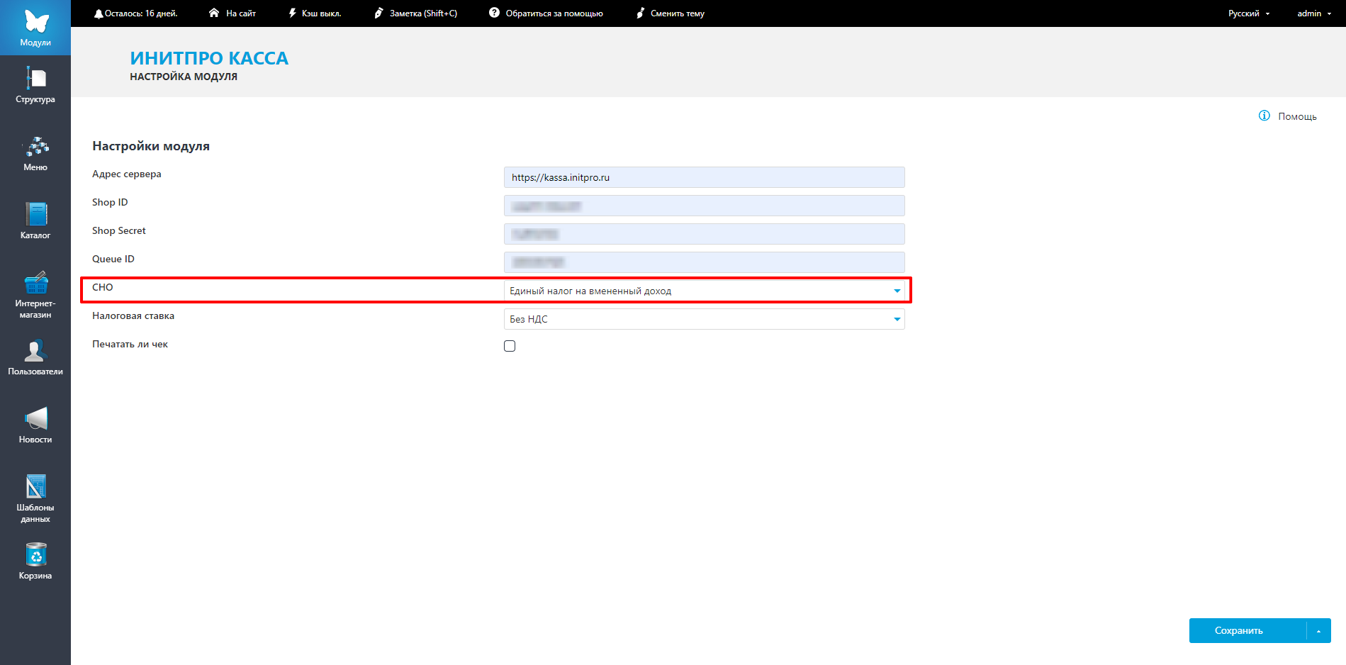
Task: Focus the Shop ID field
Action: click(x=704, y=206)
